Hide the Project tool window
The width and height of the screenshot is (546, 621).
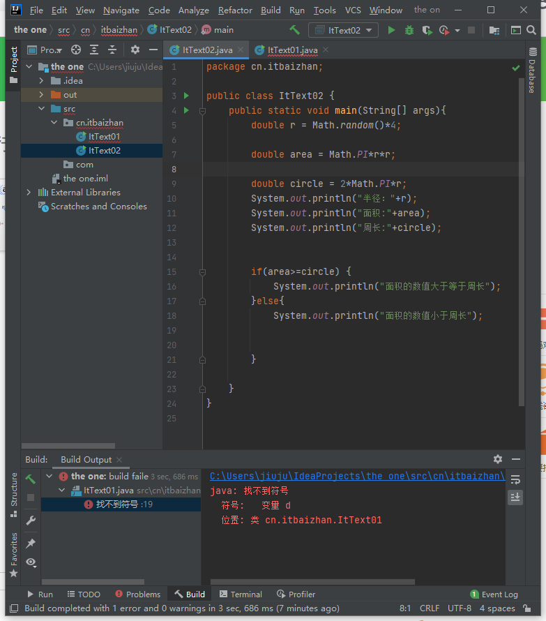(x=153, y=50)
